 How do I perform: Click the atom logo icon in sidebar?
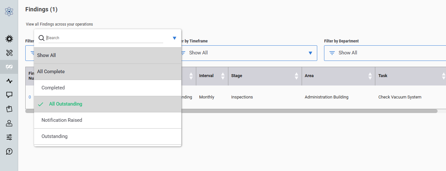tap(9, 12)
